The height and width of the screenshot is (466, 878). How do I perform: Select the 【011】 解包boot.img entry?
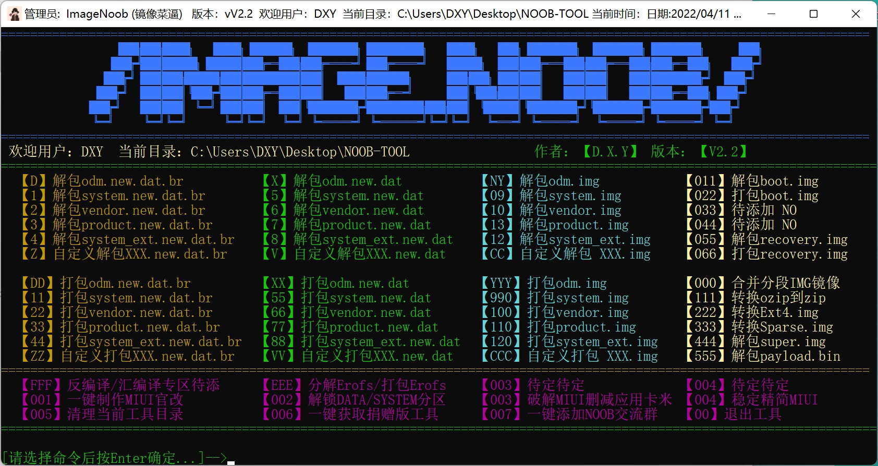point(751,181)
